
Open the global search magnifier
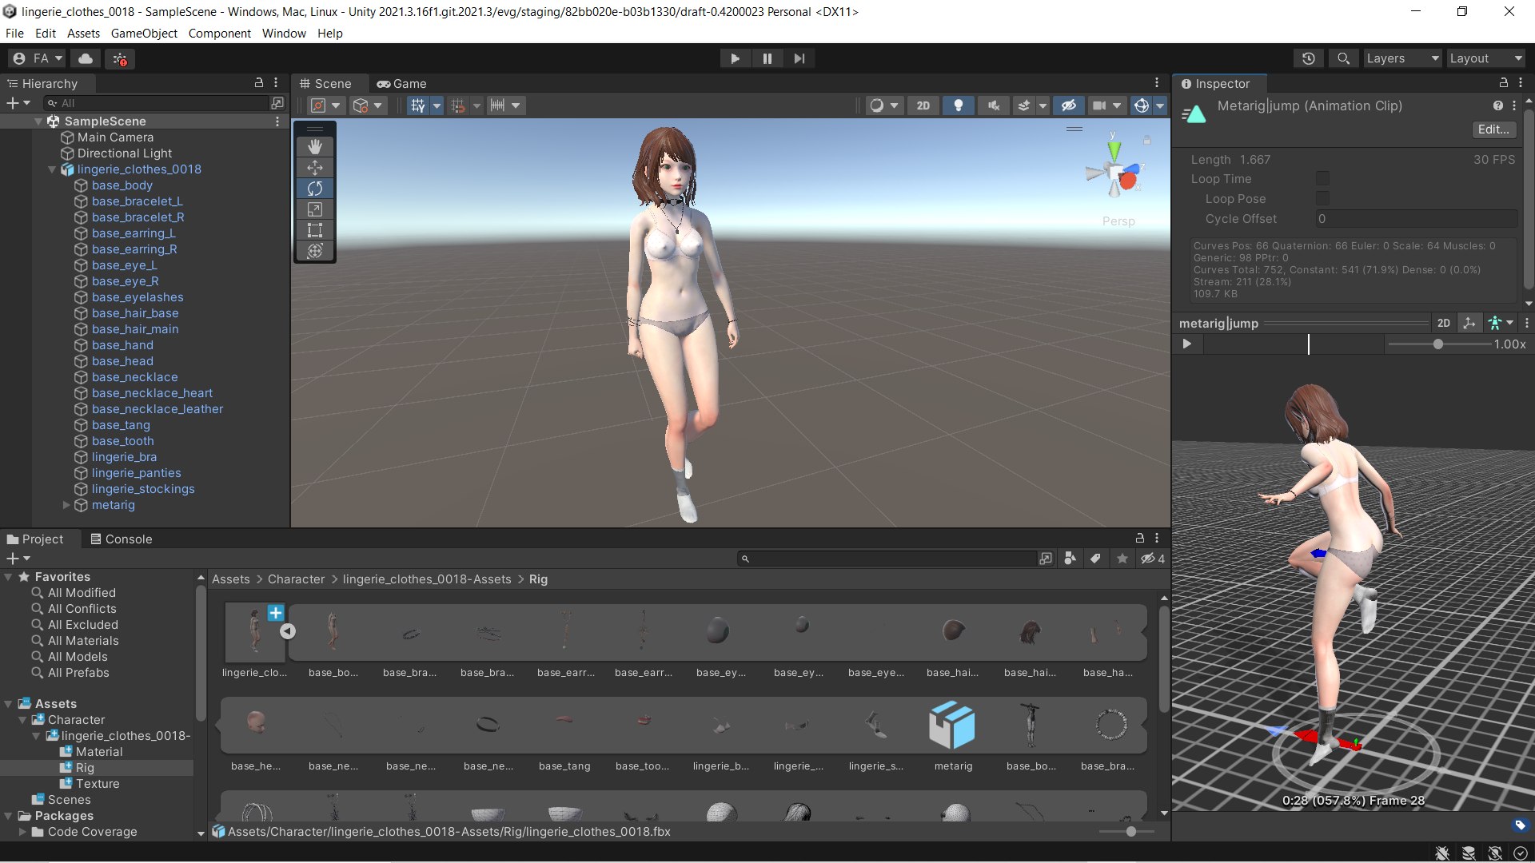(x=1344, y=58)
